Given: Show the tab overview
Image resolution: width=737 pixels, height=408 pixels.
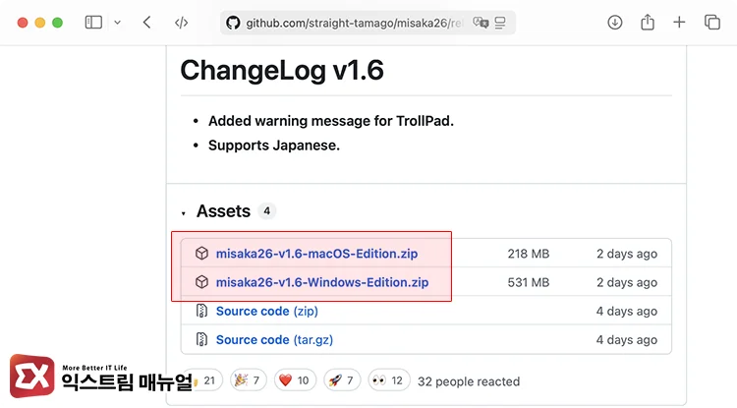Looking at the screenshot, I should [711, 23].
